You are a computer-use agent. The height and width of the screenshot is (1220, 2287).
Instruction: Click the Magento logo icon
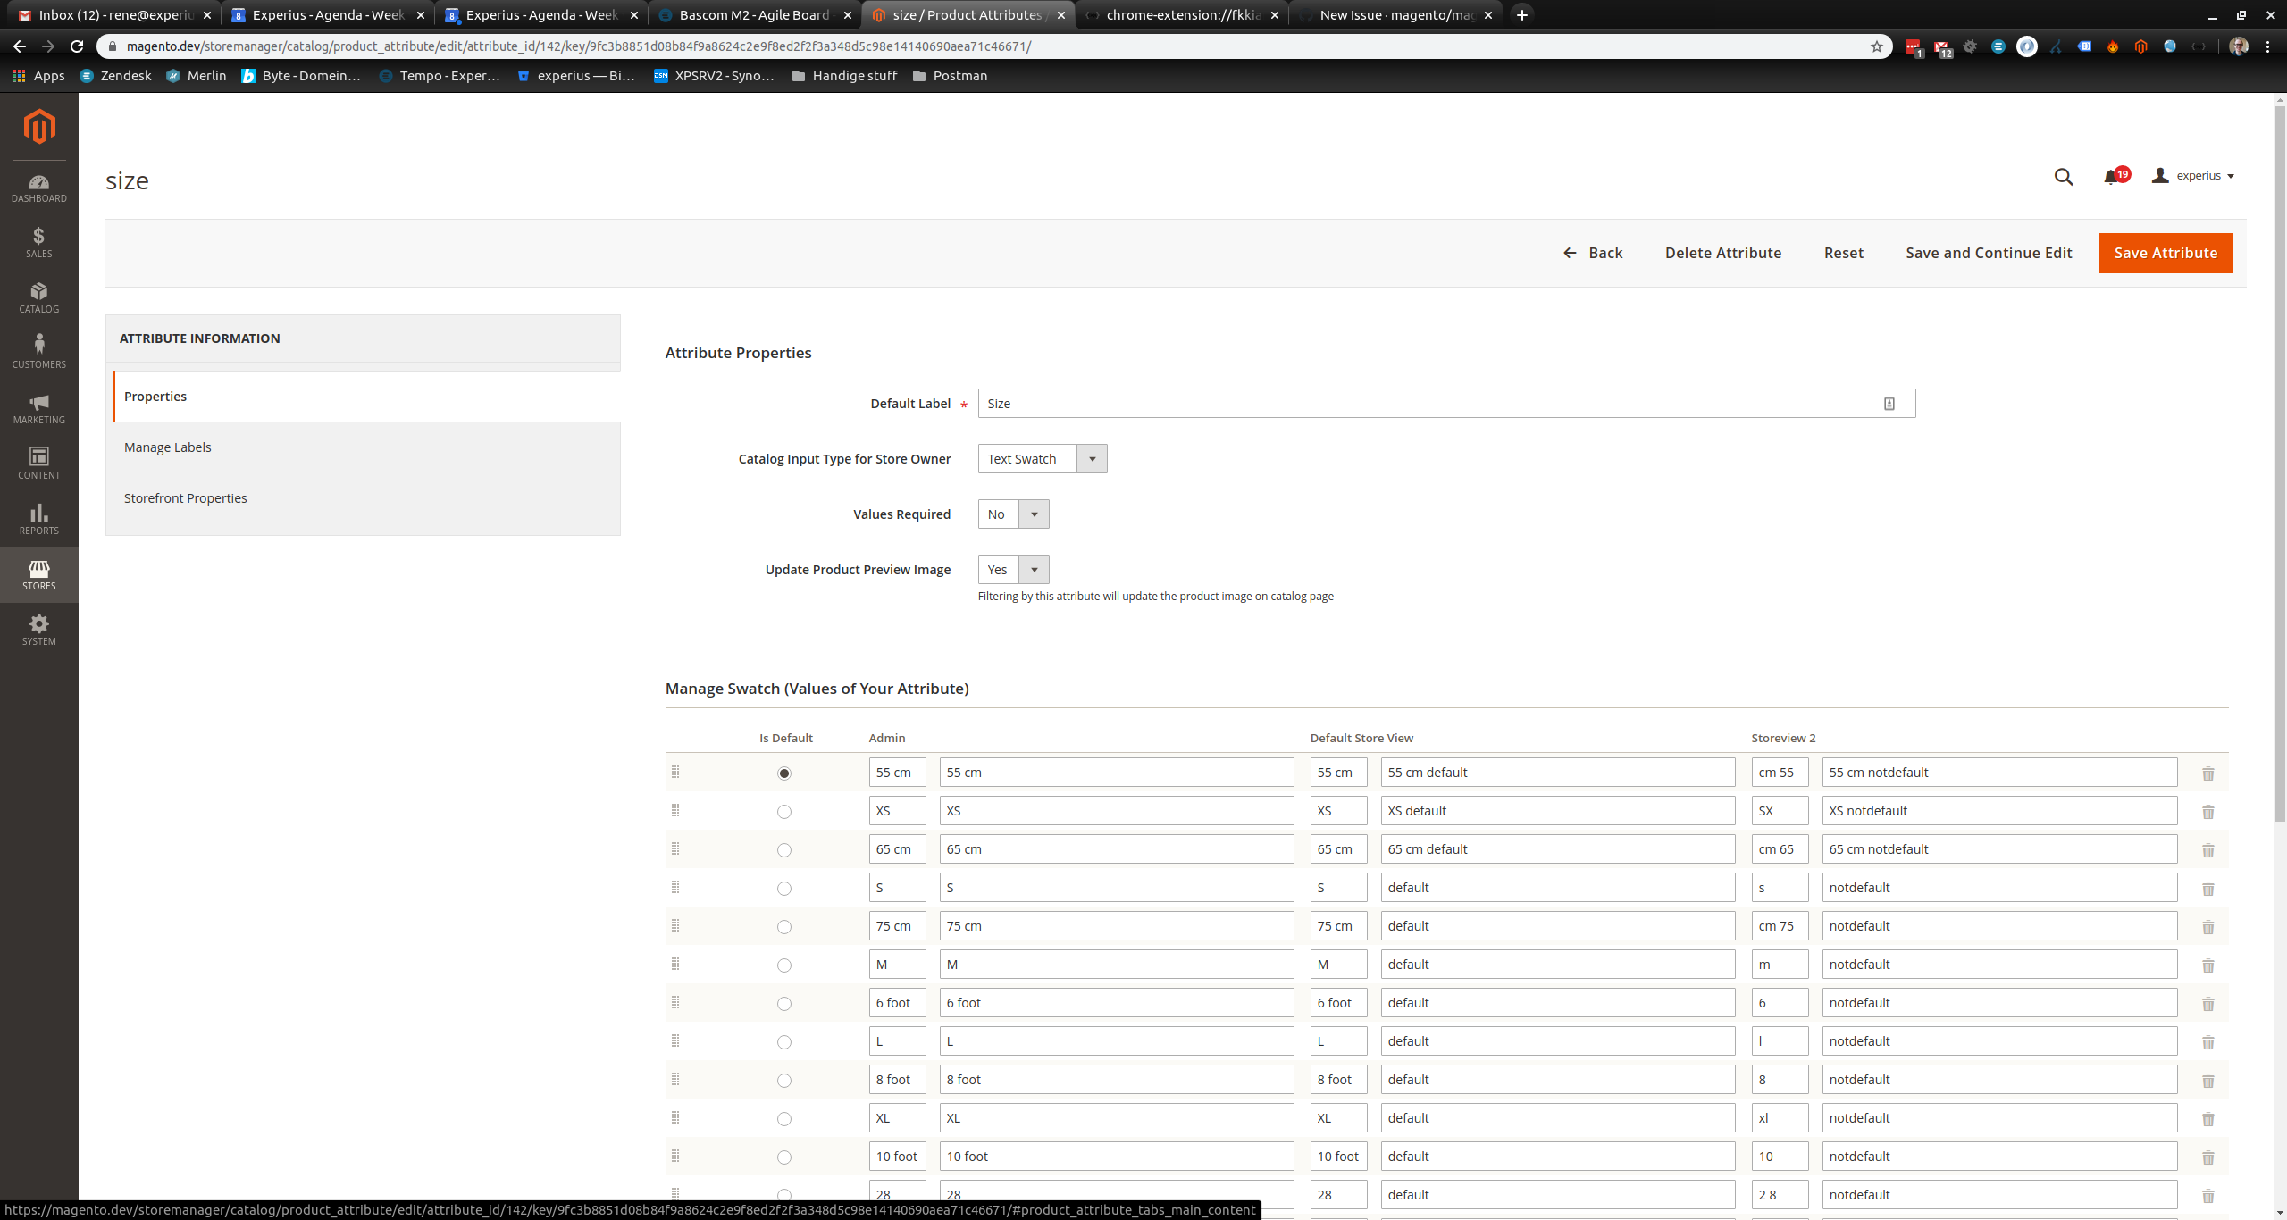[38, 127]
